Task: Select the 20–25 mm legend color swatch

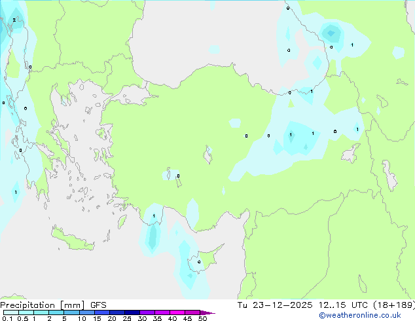Action: (117, 312)
